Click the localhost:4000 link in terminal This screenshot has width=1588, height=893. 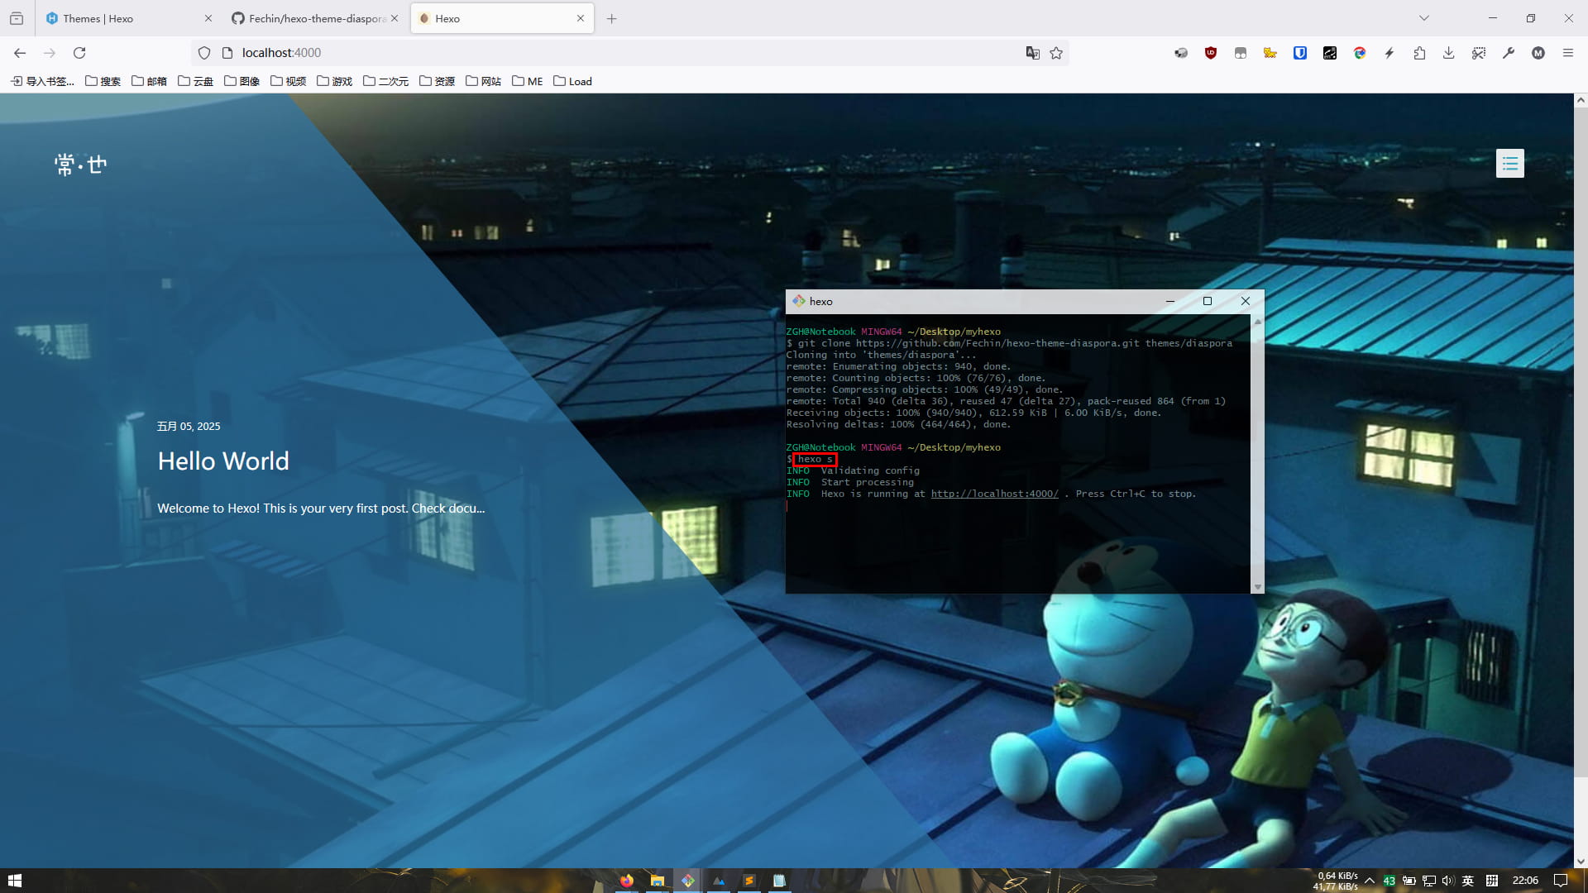click(x=994, y=494)
